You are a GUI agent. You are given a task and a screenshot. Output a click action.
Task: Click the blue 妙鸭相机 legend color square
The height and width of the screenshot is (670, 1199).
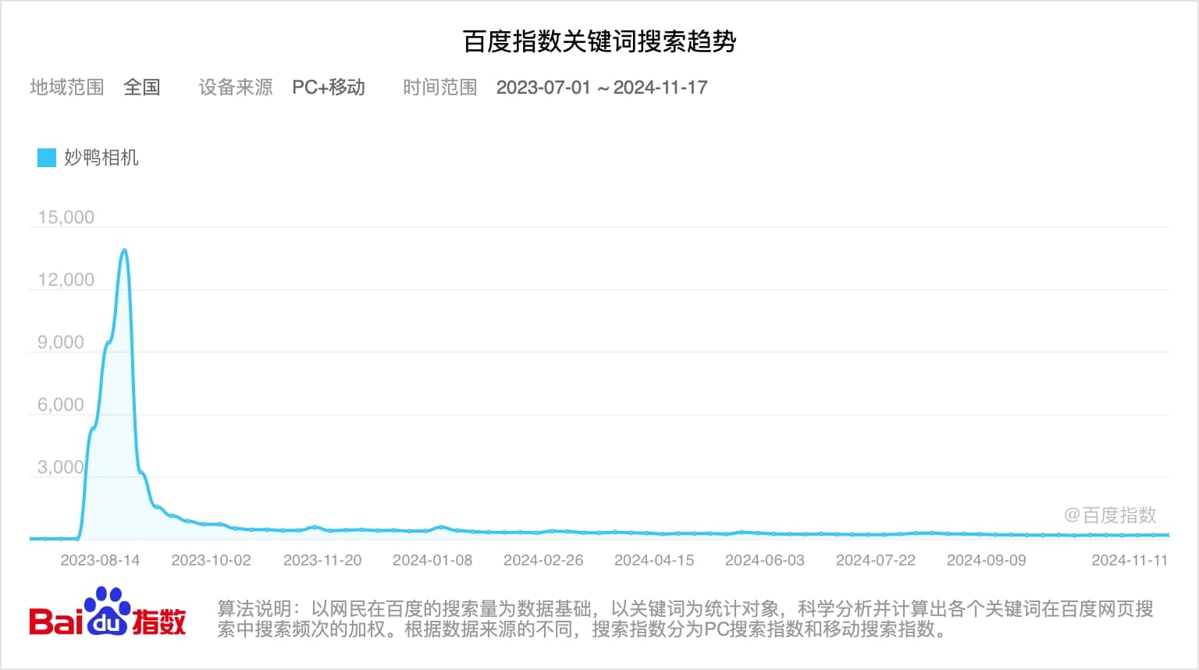[x=47, y=158]
